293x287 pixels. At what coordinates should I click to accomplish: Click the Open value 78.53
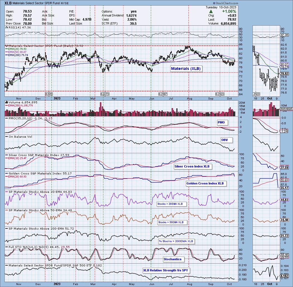27,11
